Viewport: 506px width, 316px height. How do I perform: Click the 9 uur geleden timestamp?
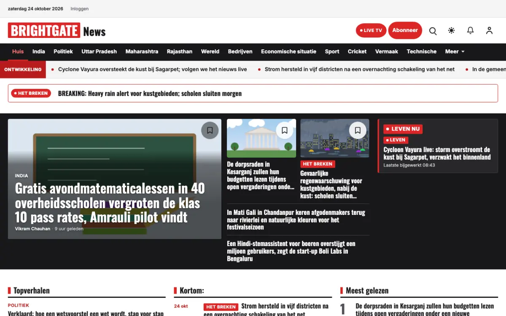click(x=69, y=229)
